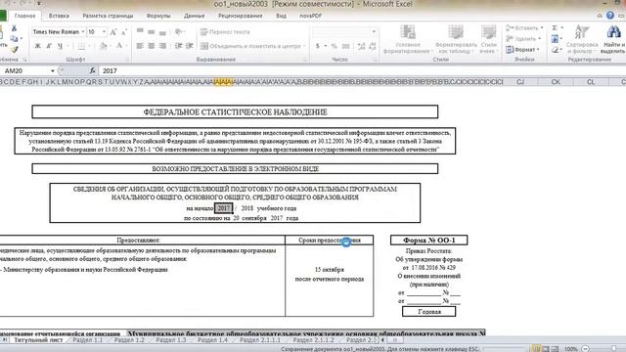The width and height of the screenshot is (626, 352).
Task: Open the Разметка страницы tab
Action: coord(108,16)
